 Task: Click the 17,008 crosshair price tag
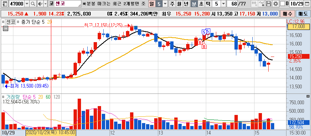coord(299,27)
